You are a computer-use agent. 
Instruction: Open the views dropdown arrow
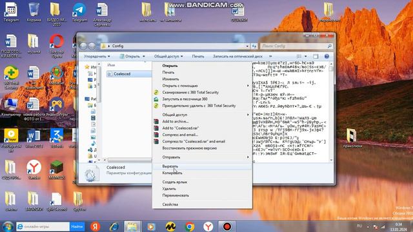tap(305, 56)
